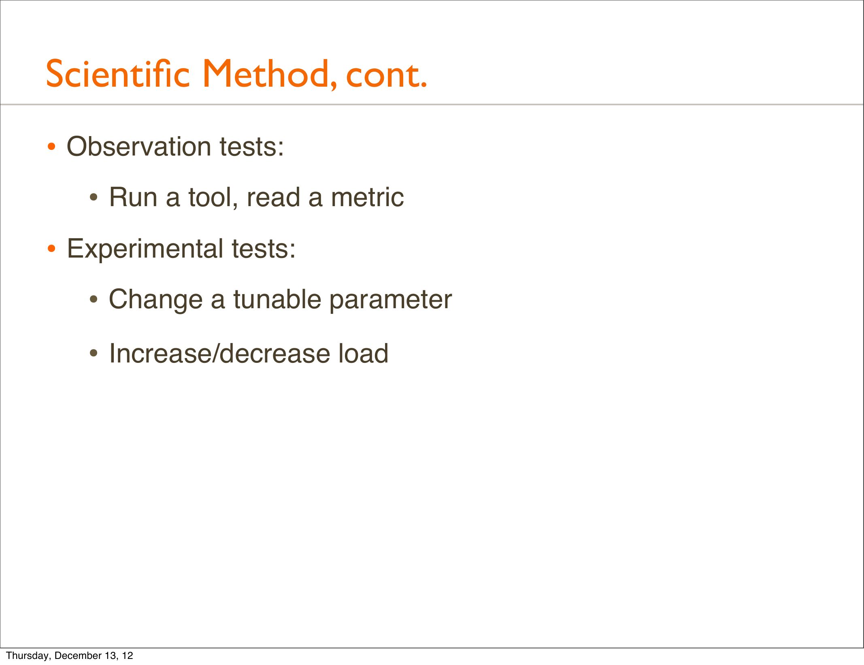Screen dimensions: 864x665
Task: Click the word "Experimental" in the second bullet
Action: [x=145, y=248]
